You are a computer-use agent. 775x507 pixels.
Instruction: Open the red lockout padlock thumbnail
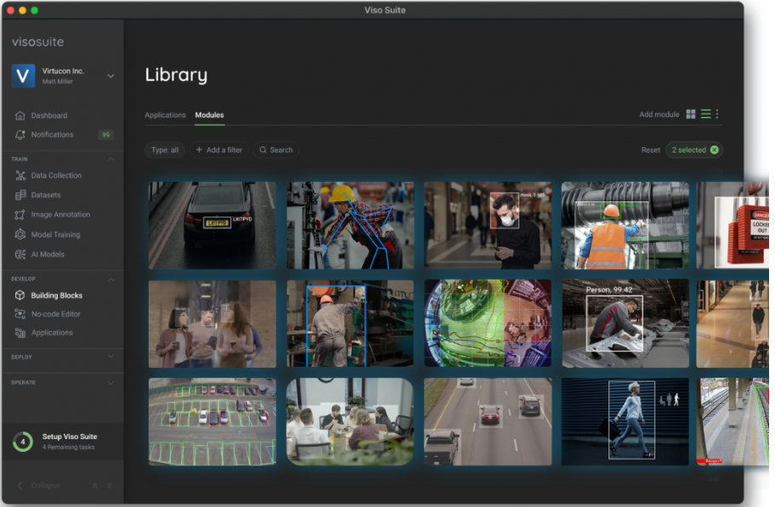733,225
